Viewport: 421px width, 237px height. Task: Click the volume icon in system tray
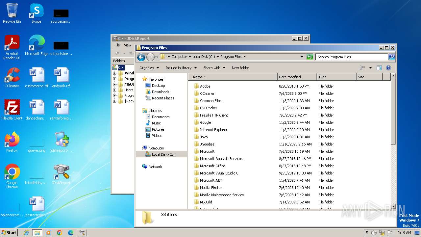click(374, 233)
